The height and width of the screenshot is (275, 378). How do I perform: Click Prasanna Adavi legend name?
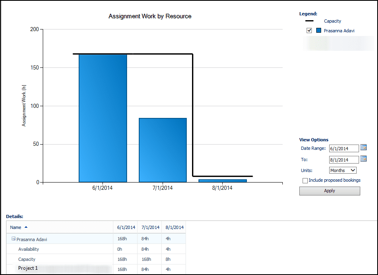tap(339, 31)
